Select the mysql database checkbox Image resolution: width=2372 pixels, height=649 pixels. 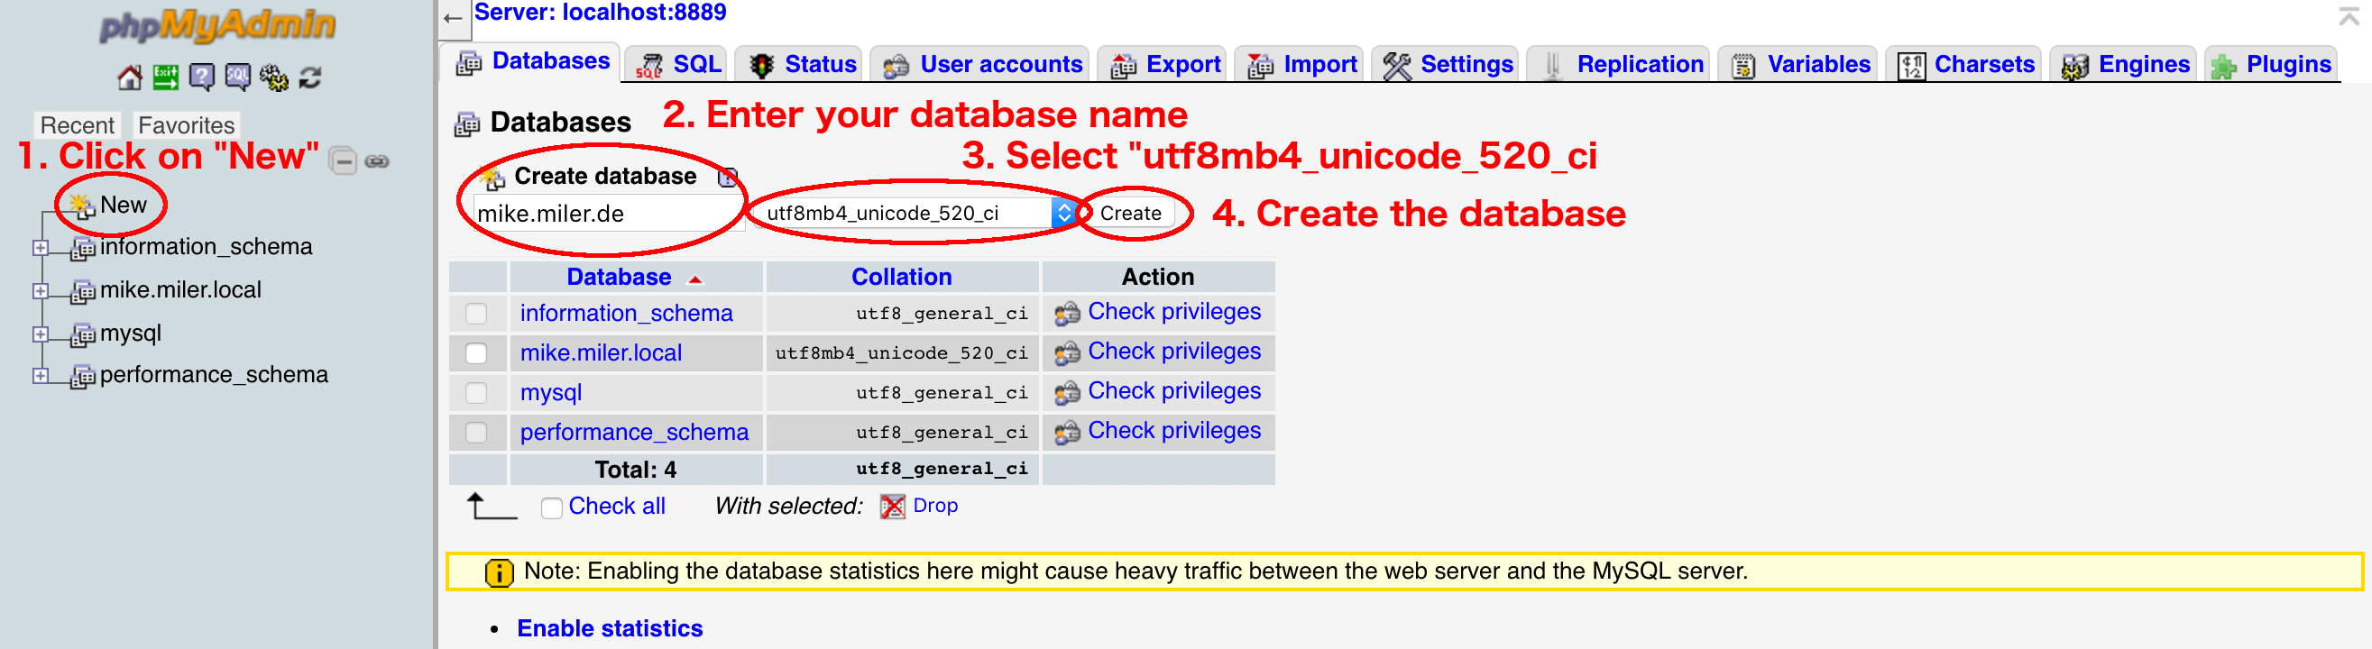[476, 393]
